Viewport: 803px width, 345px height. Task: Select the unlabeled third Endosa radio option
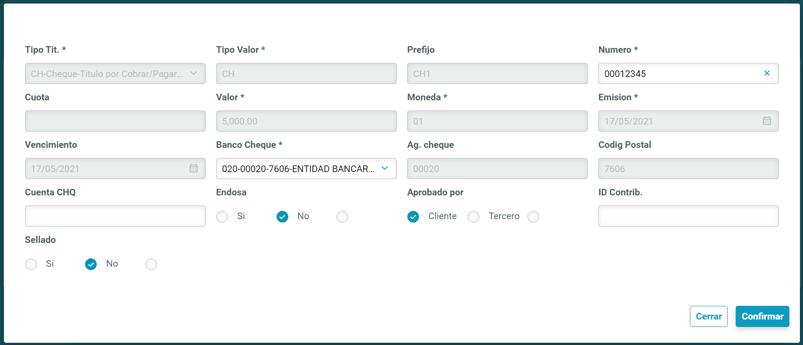(342, 217)
